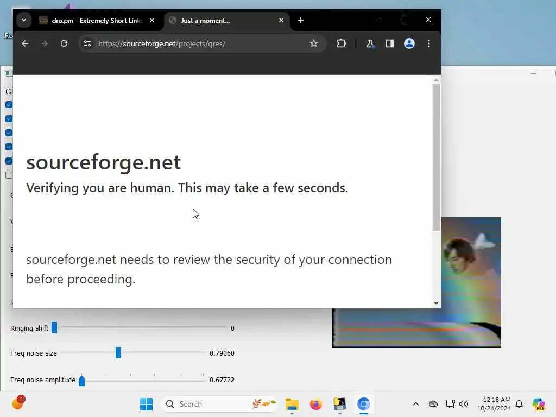
Task: Click the browser forward arrow
Action: pos(45,43)
